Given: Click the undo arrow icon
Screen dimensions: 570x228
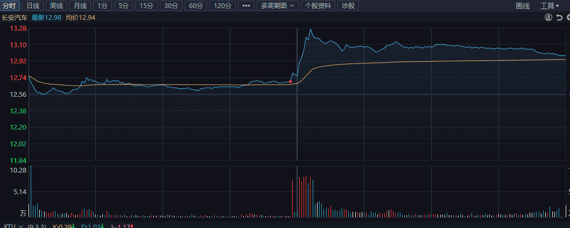Looking at the screenshot, I should (559, 17).
